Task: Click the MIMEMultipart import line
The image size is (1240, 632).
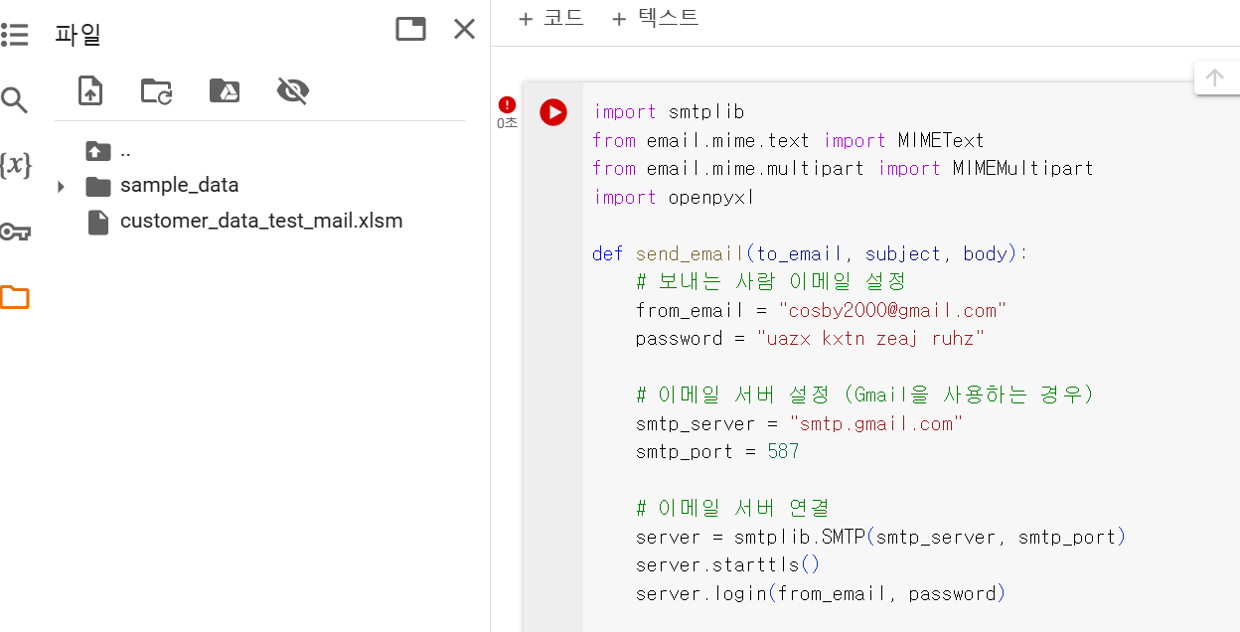Action: pos(844,168)
